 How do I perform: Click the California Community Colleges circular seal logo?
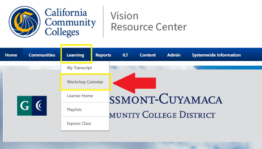[x=25, y=22]
